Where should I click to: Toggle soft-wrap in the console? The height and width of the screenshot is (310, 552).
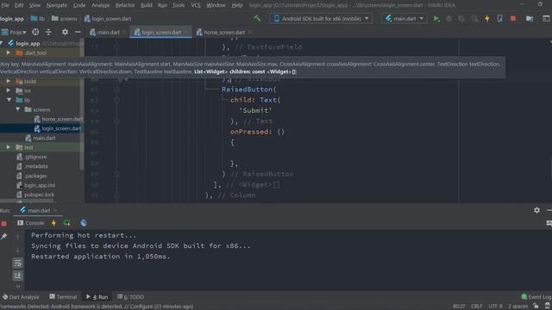17,263
